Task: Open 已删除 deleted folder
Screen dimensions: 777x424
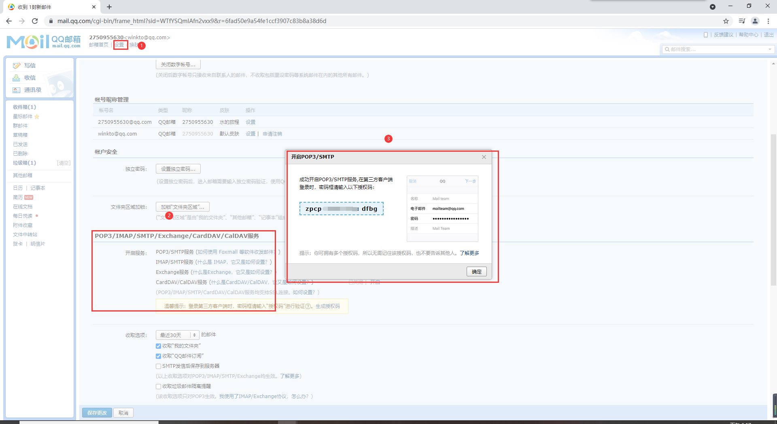Action: coord(20,154)
